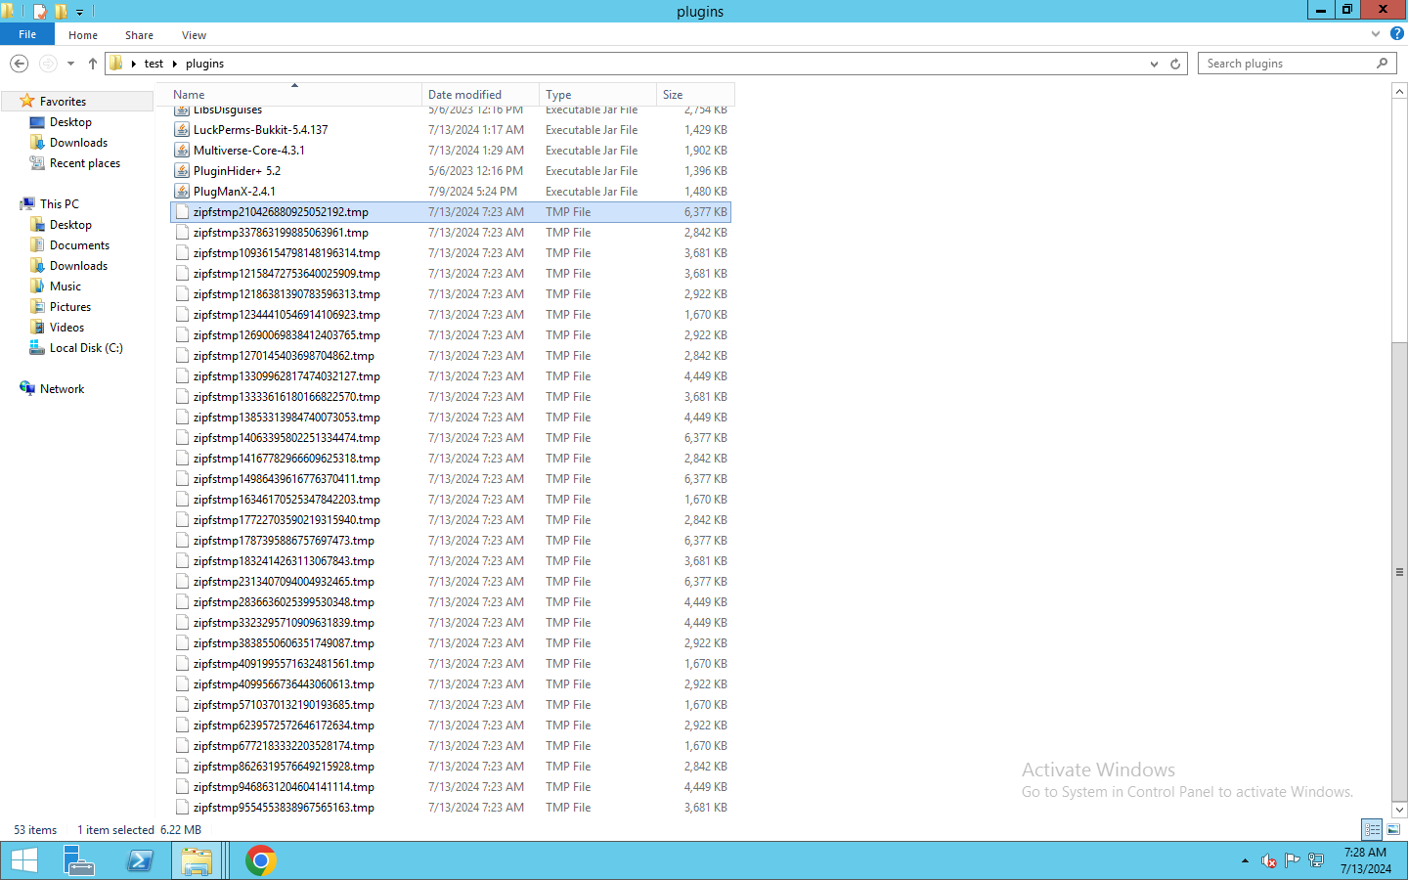Viewport: 1408px width, 880px height.
Task: Open Music folder icon under This PC
Action: tap(37, 286)
